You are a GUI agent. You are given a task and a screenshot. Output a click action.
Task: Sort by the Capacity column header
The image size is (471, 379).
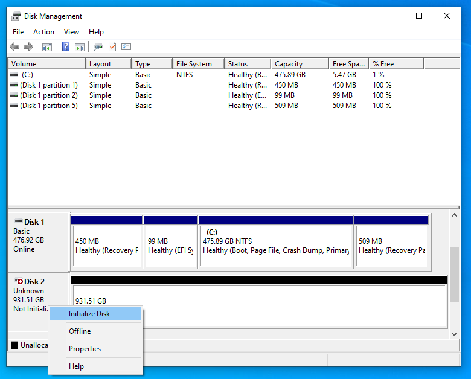(300, 63)
